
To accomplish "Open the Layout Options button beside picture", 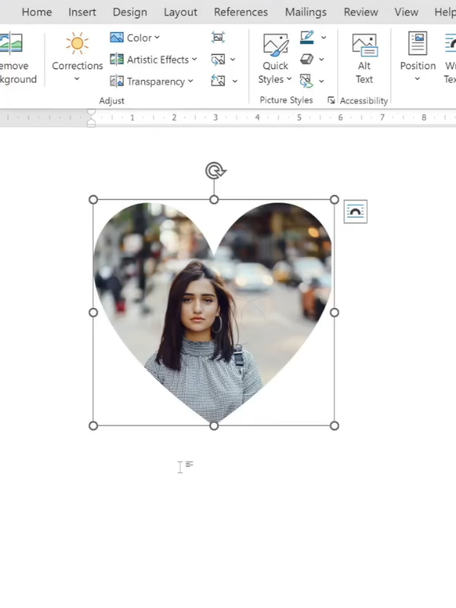I will pos(355,212).
